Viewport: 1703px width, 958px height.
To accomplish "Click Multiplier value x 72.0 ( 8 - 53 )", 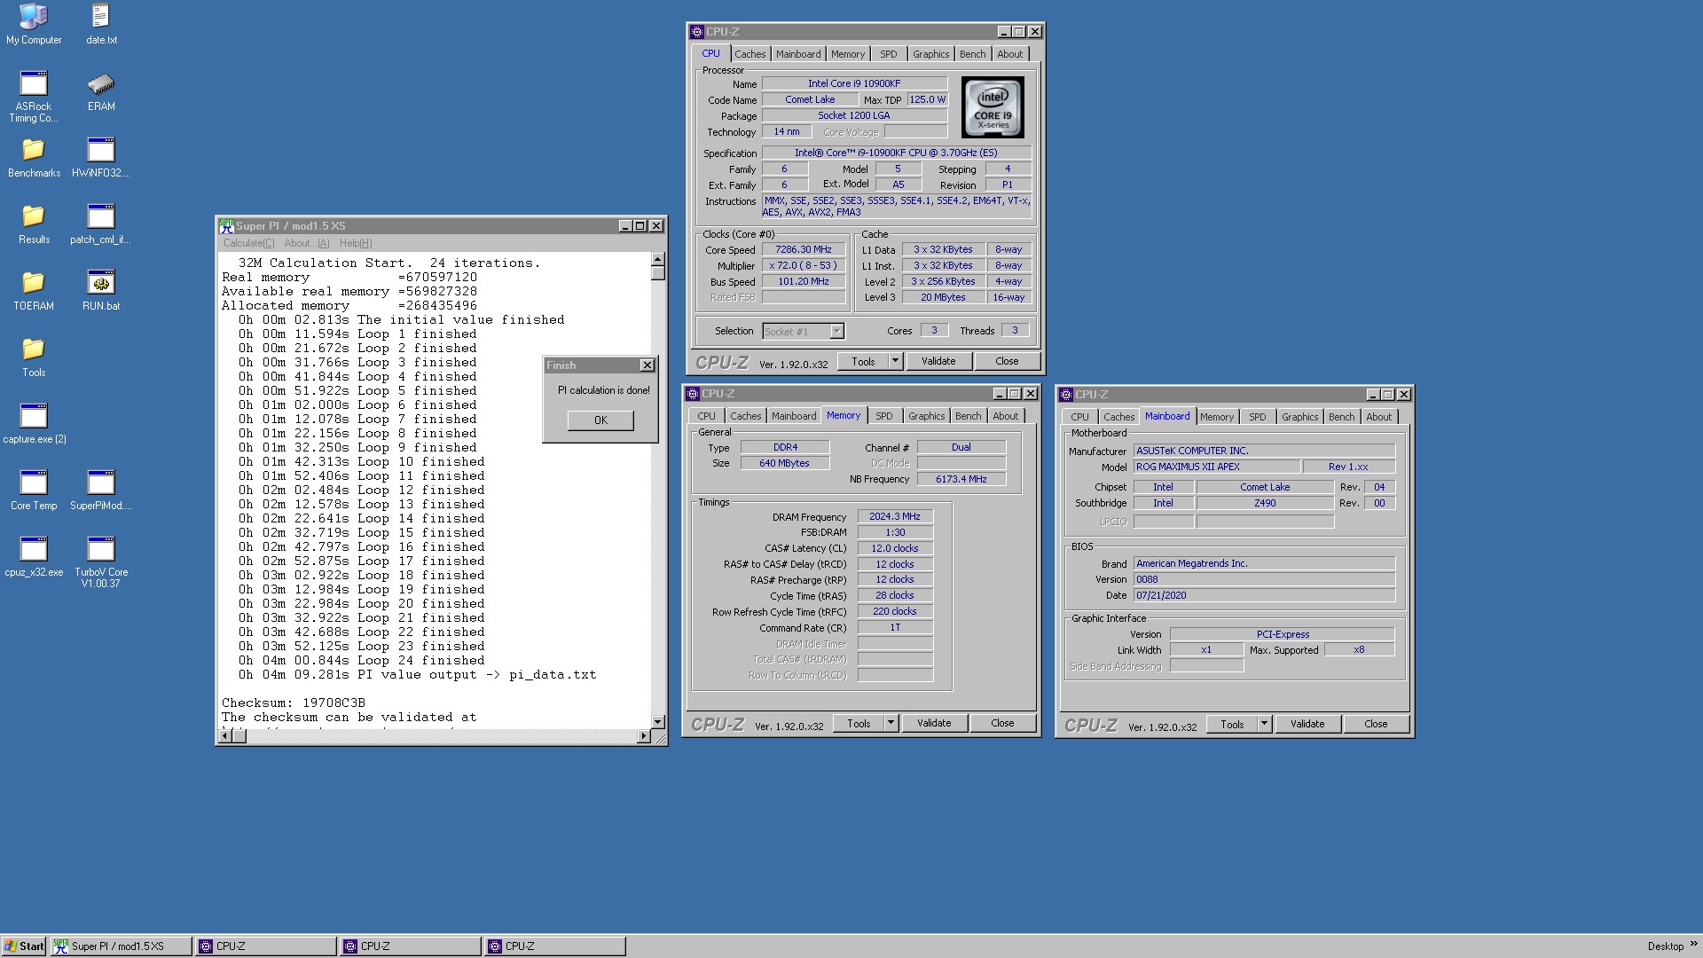I will click(x=804, y=266).
